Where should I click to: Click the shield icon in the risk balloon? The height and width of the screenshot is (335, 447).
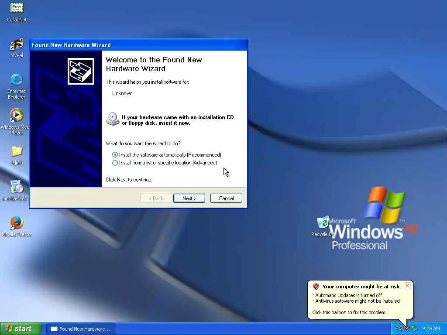tap(316, 287)
